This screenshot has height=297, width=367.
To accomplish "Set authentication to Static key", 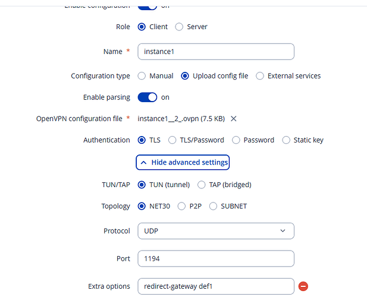I will (286, 140).
